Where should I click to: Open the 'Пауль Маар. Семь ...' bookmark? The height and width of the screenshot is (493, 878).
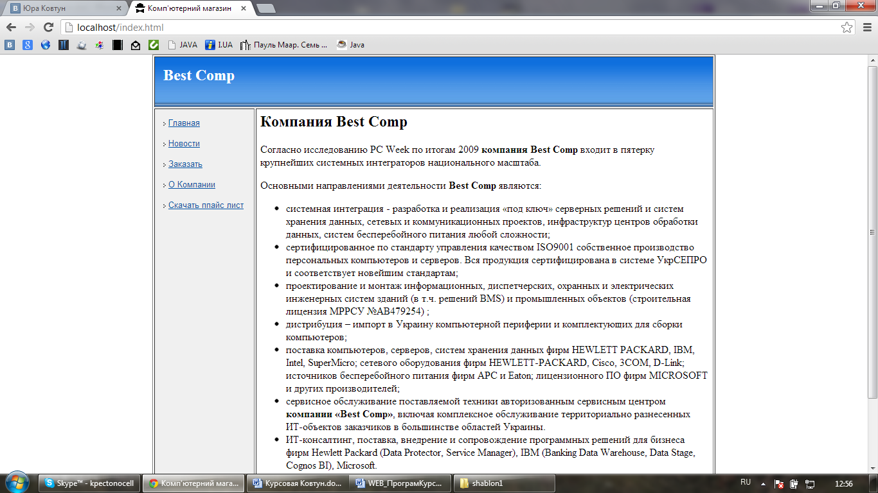coord(284,45)
